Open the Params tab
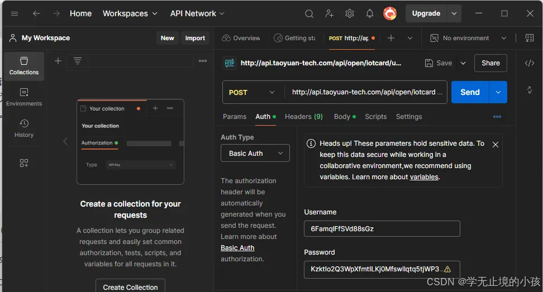Screen dimensions: 543x292 click(x=235, y=117)
